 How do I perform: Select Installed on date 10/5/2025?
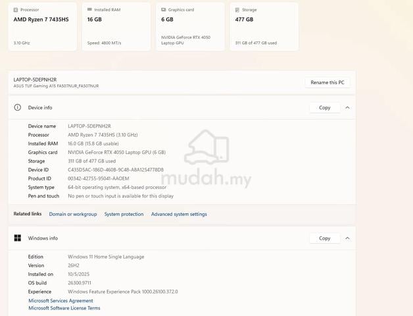(78, 274)
